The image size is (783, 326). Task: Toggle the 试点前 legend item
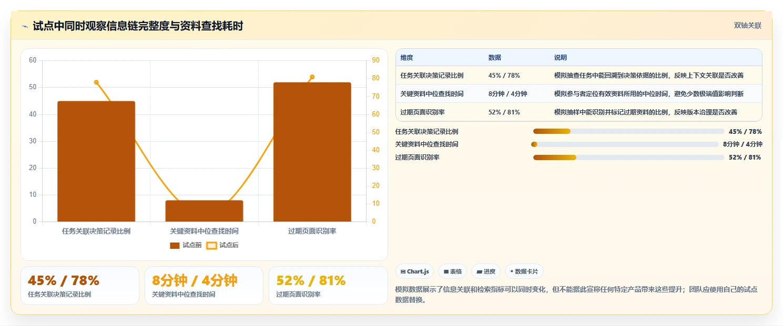click(x=186, y=245)
